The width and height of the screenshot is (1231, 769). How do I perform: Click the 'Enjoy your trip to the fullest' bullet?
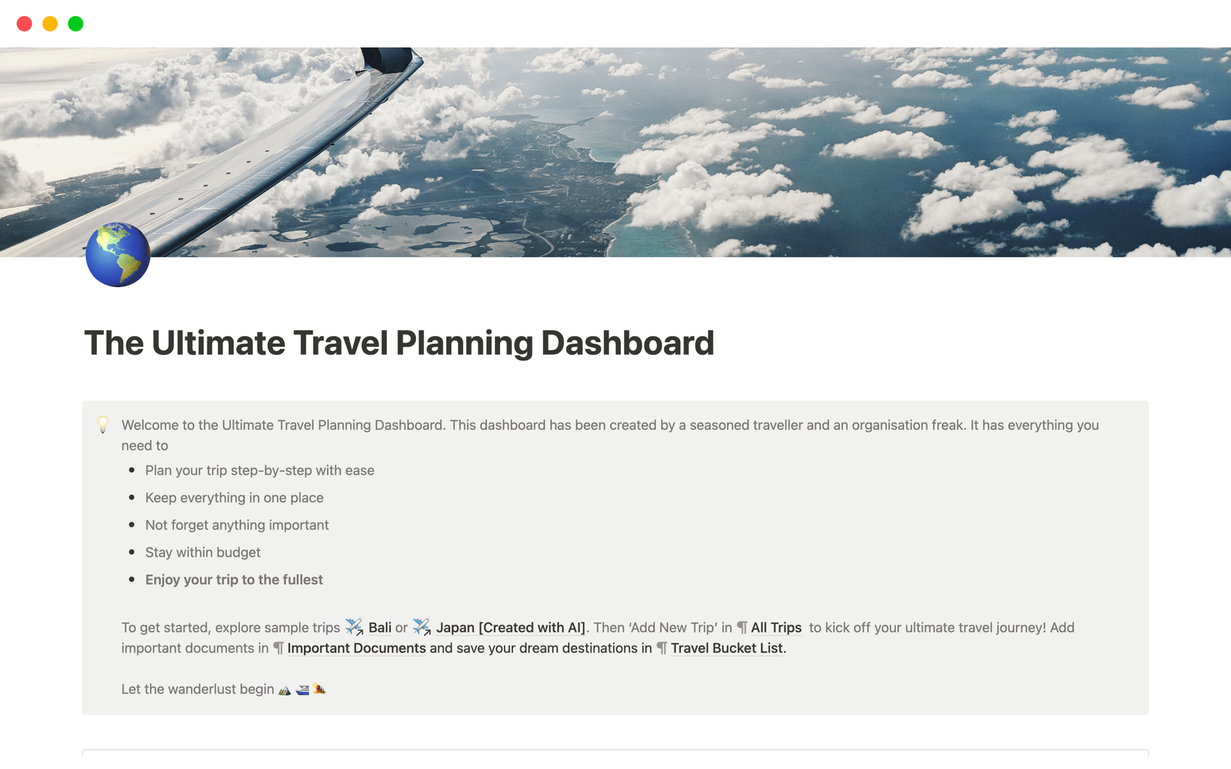pos(234,580)
